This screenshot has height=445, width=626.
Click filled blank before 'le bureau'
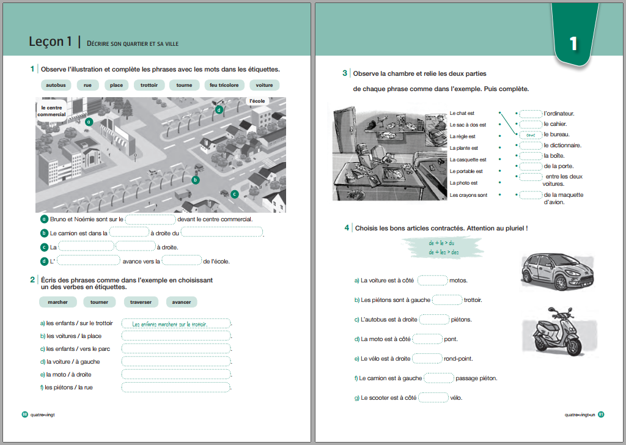click(x=531, y=135)
